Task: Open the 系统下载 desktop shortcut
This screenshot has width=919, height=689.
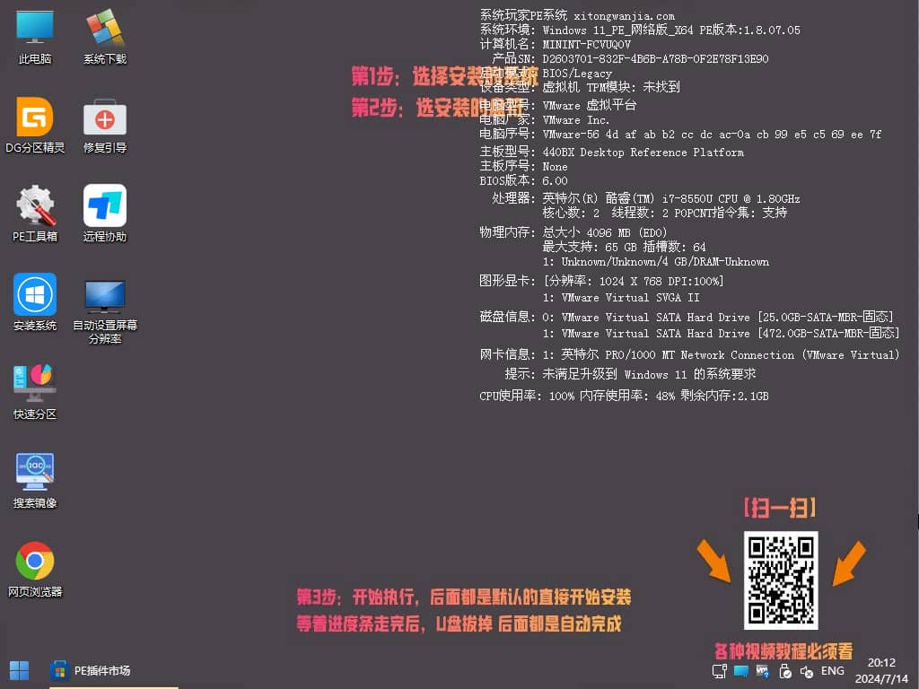Action: [105, 37]
